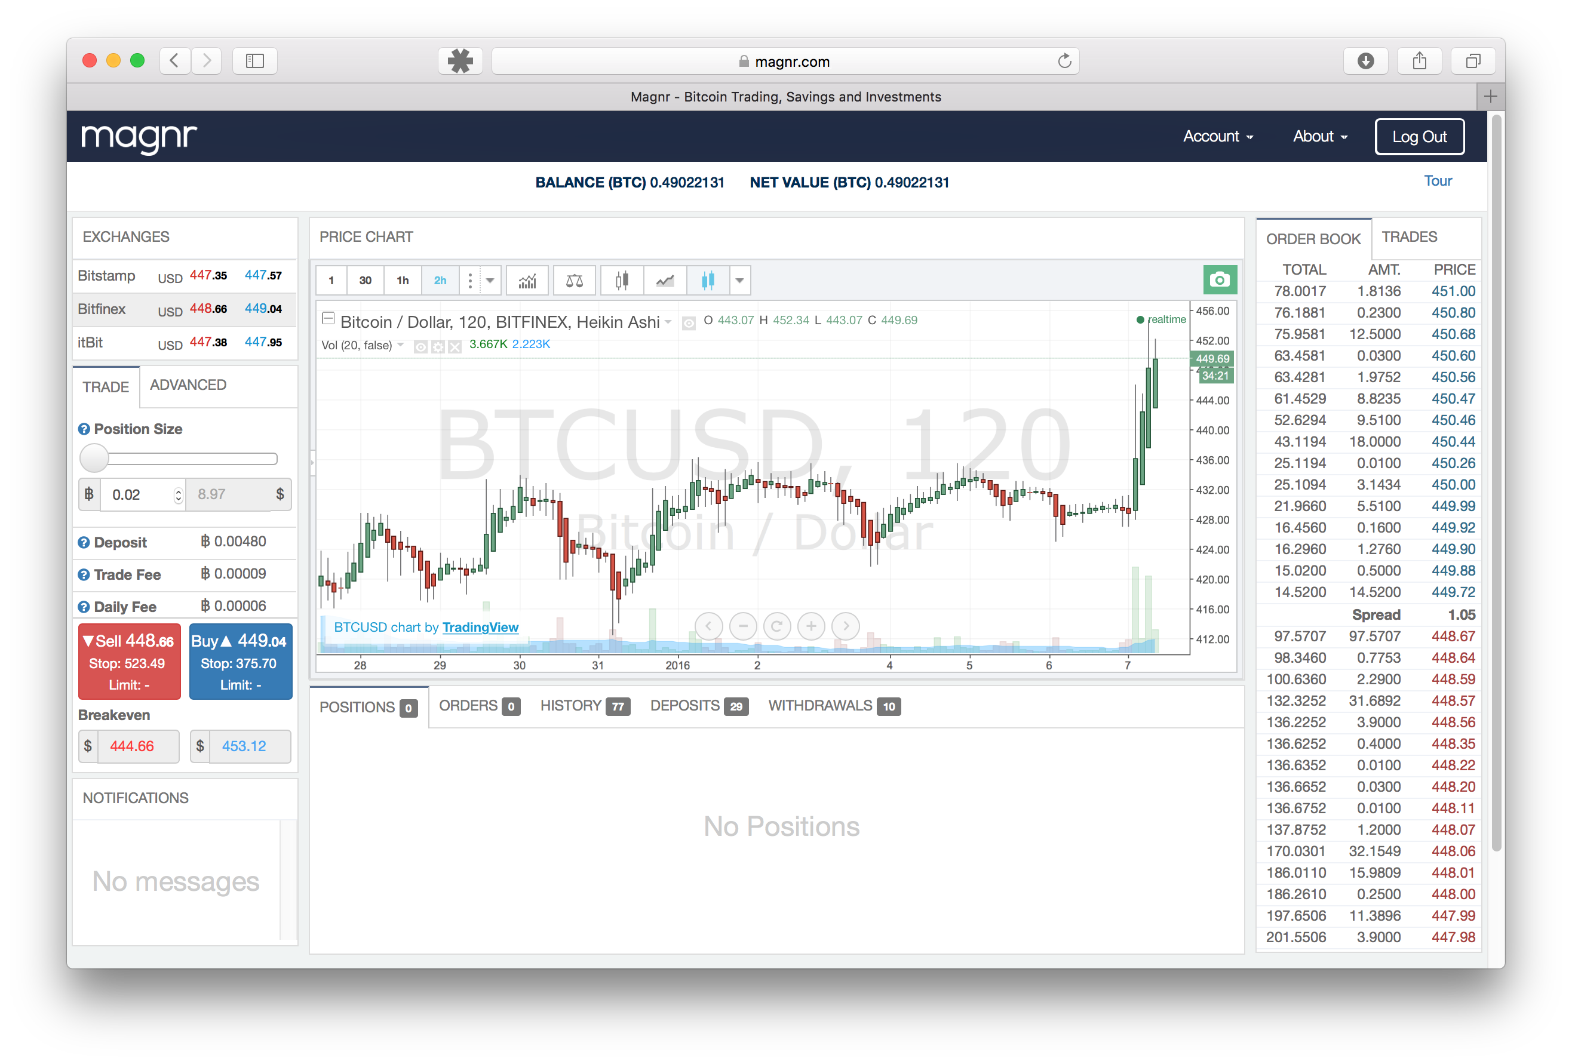Toggle visibility eye for Bitcoin / Dollar series
The image size is (1572, 1064).
(689, 324)
